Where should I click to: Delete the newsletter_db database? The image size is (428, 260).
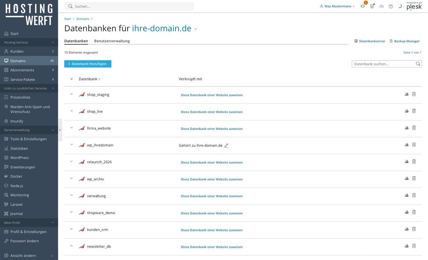point(414,246)
